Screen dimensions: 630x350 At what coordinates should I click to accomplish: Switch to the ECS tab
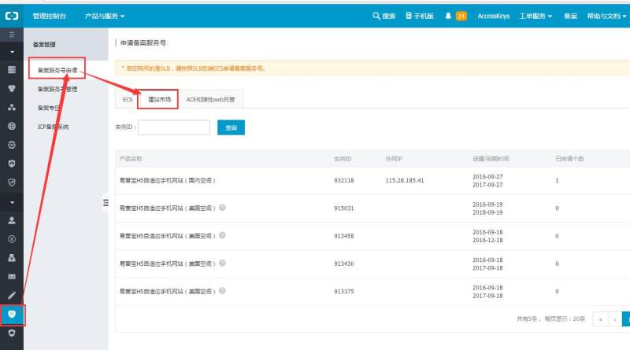128,99
